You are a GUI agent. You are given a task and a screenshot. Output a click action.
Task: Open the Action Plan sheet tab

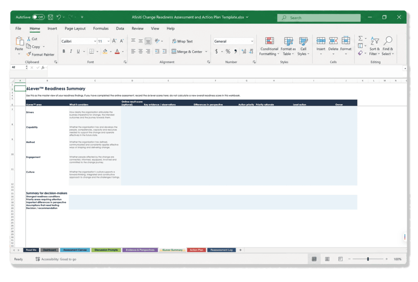[196, 250]
